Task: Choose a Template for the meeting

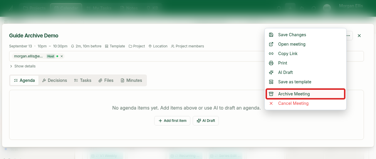Action: [x=115, y=46]
